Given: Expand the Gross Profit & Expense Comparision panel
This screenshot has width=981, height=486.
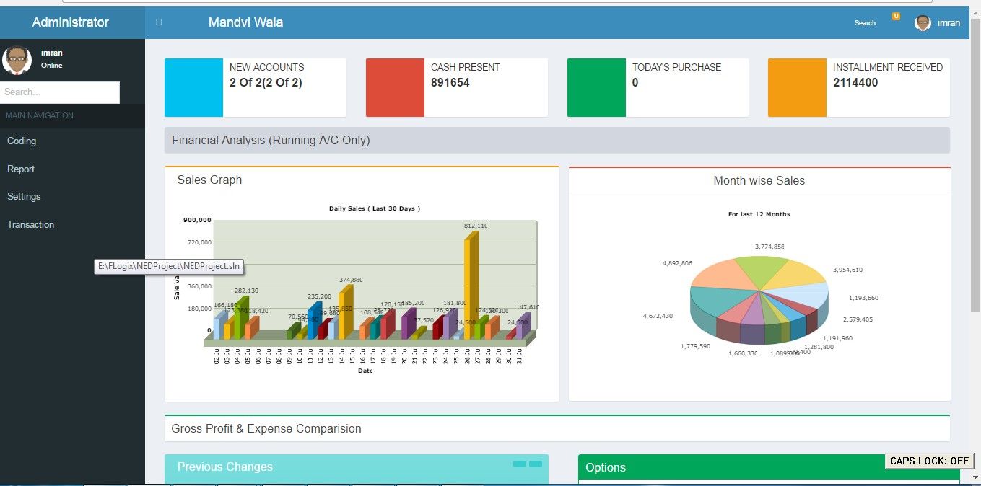Looking at the screenshot, I should [266, 429].
